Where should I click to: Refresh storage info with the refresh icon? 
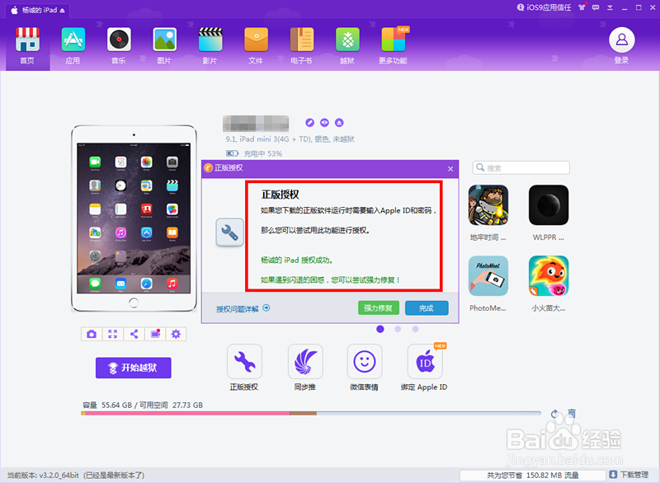[554, 414]
